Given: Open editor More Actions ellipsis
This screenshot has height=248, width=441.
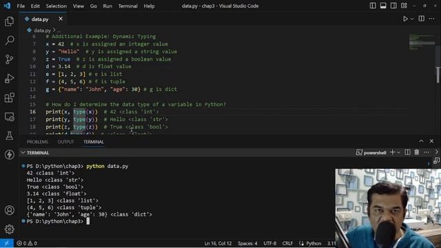Looking at the screenshot, I should point(431,19).
